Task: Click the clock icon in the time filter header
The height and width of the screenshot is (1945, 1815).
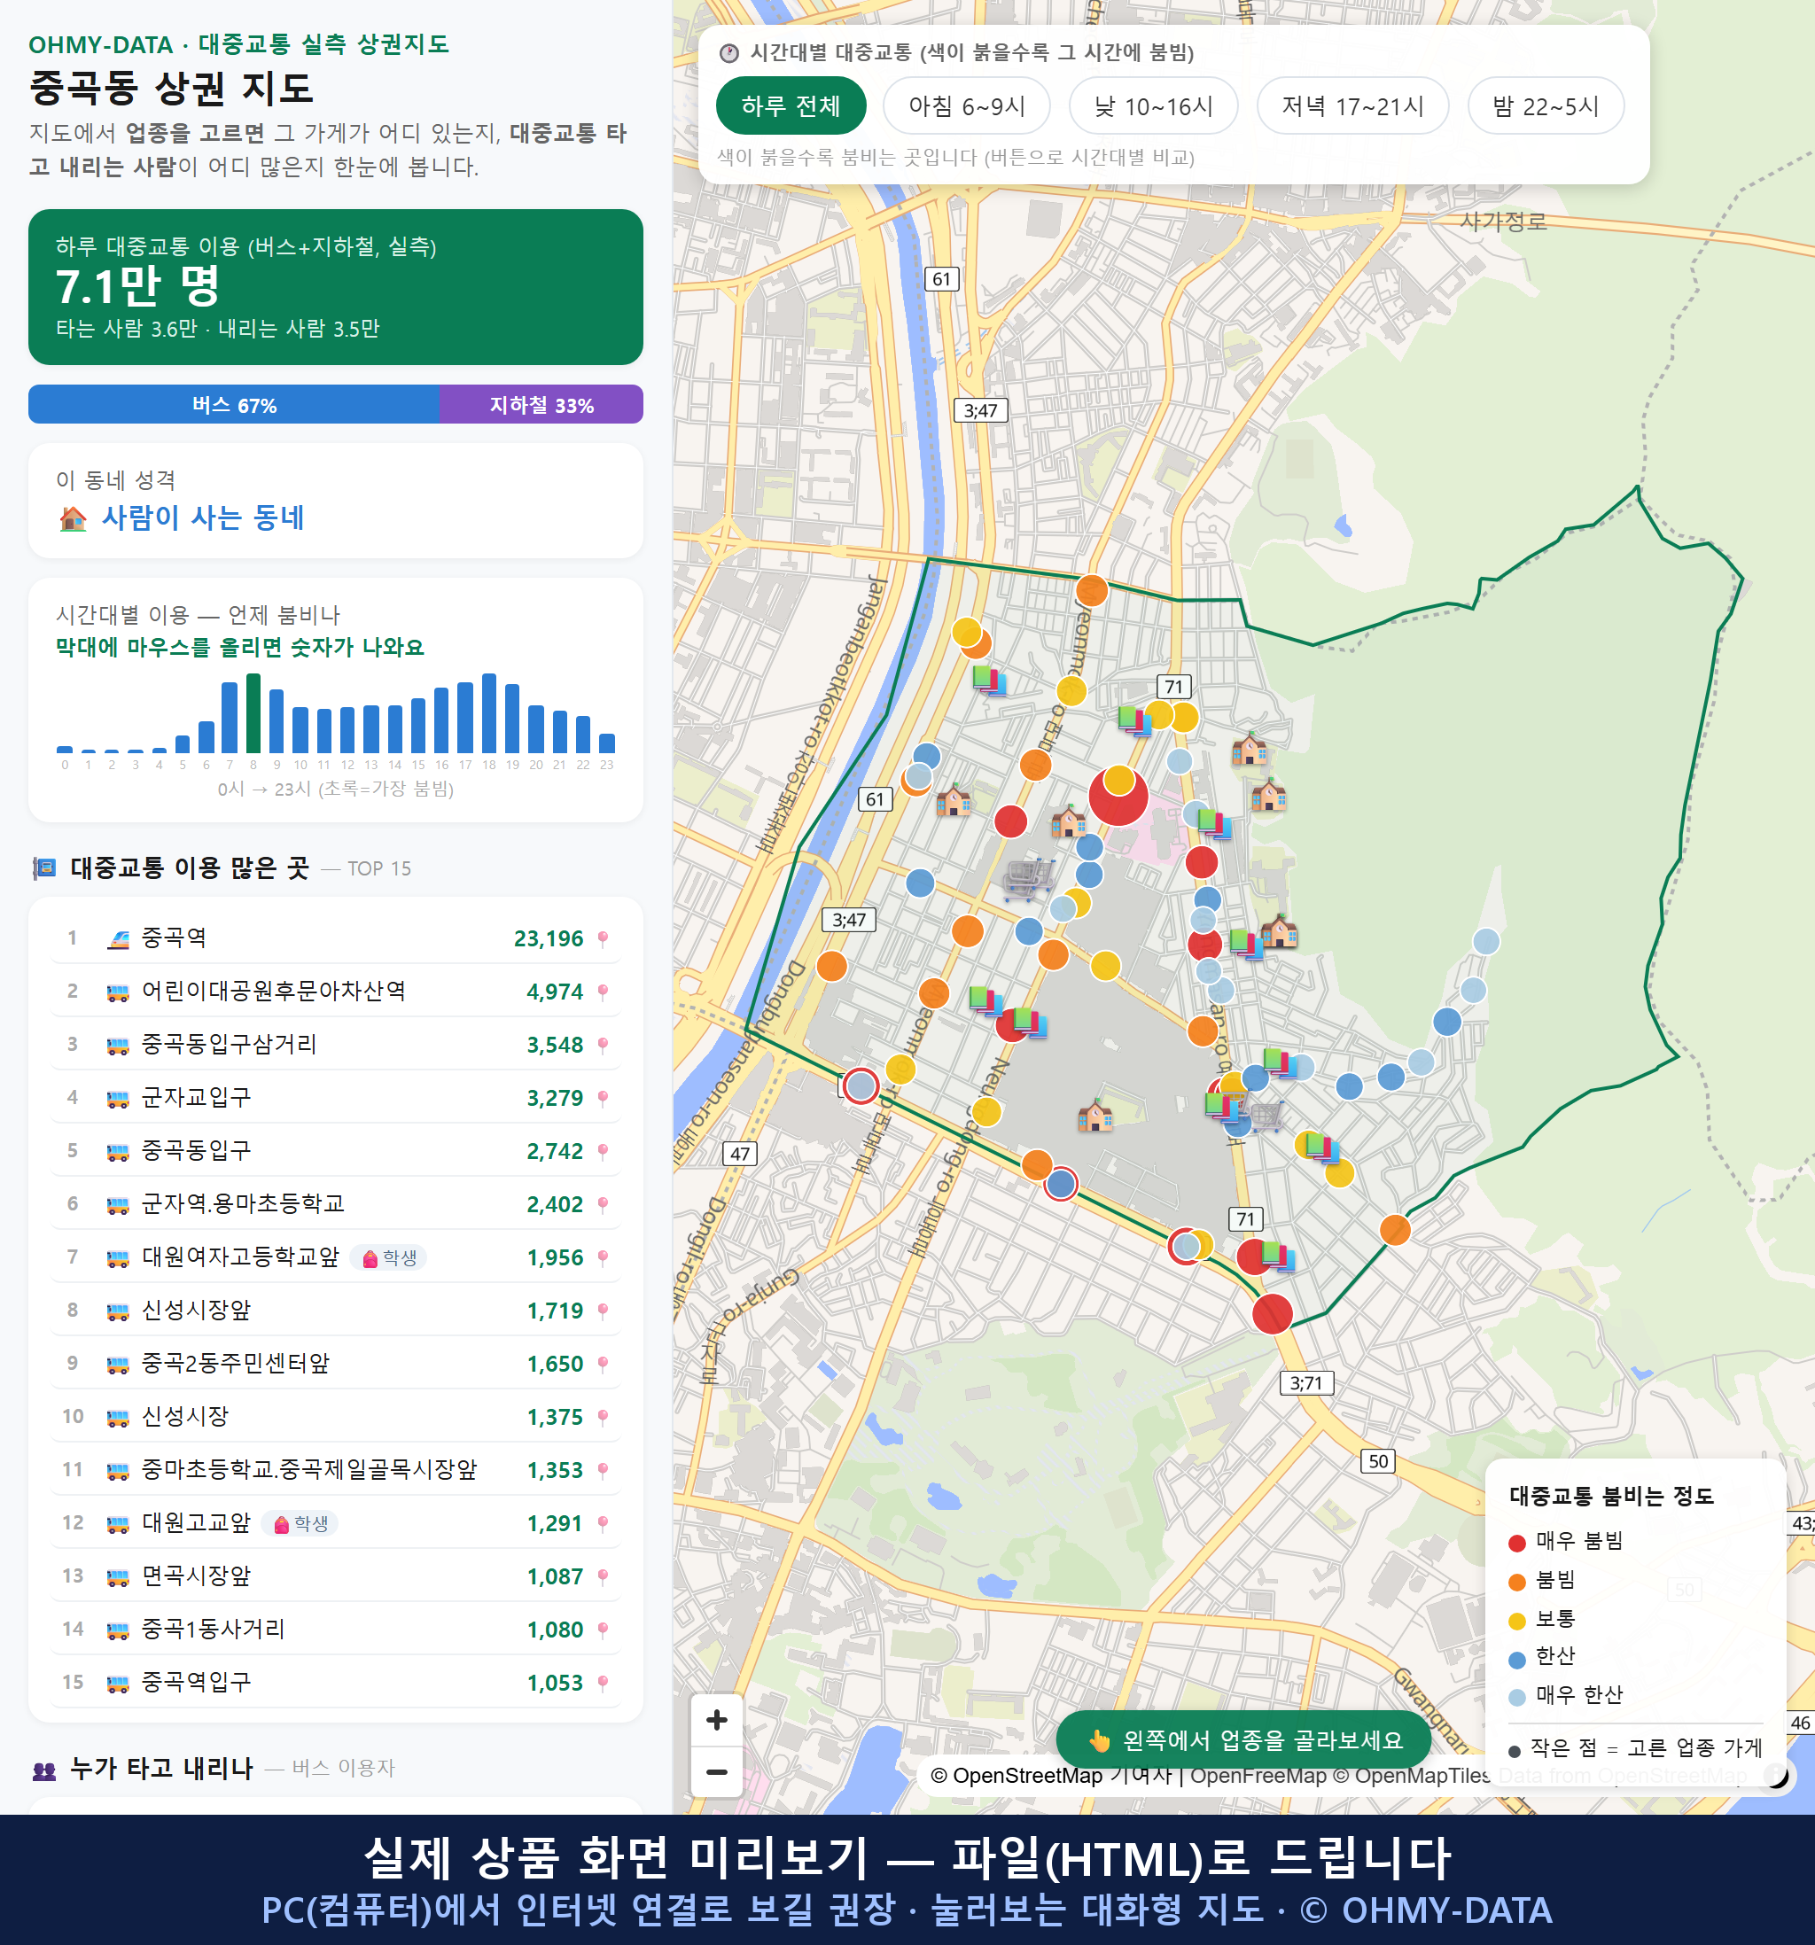Action: click(729, 53)
